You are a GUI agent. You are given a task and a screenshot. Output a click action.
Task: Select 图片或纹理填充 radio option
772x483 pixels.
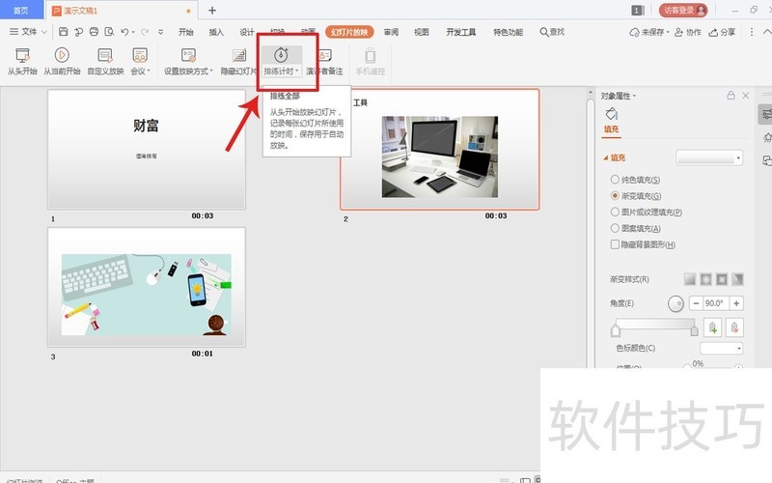(x=616, y=212)
